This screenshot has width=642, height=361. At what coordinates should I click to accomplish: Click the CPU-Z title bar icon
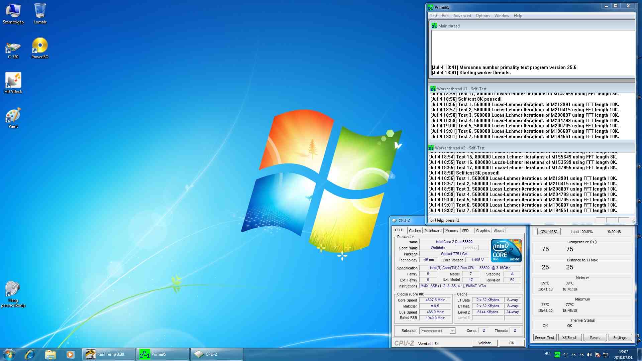(394, 220)
